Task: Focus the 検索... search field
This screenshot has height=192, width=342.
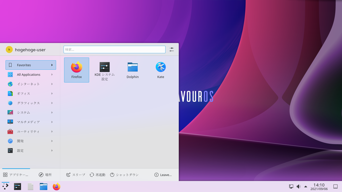Action: point(114,49)
